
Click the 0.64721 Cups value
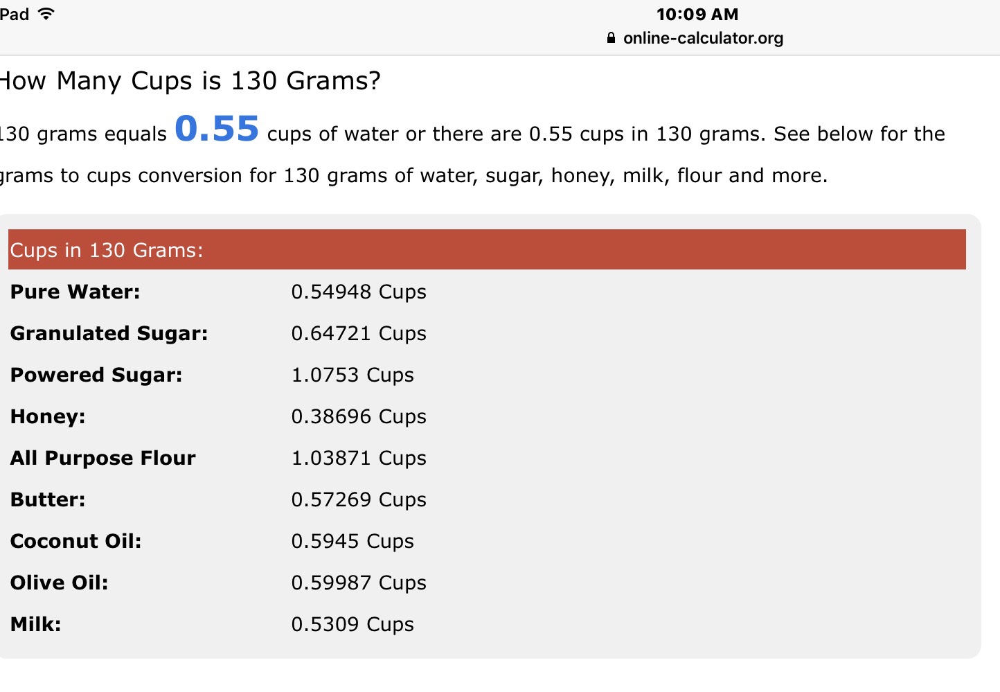(359, 333)
